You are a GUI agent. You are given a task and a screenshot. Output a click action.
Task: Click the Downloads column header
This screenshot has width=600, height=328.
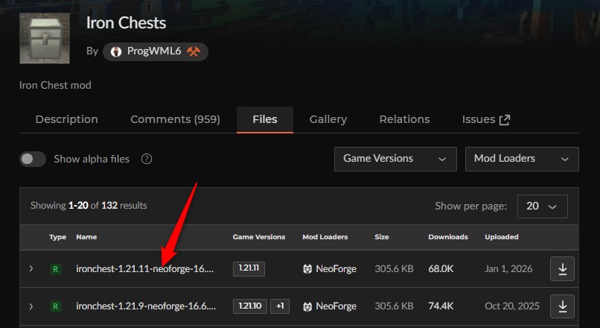pyautogui.click(x=448, y=237)
